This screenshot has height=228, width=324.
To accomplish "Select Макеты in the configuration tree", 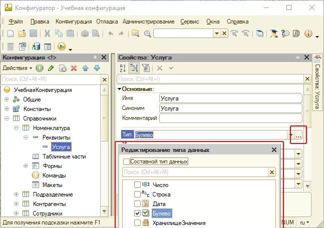I will coord(53,185).
